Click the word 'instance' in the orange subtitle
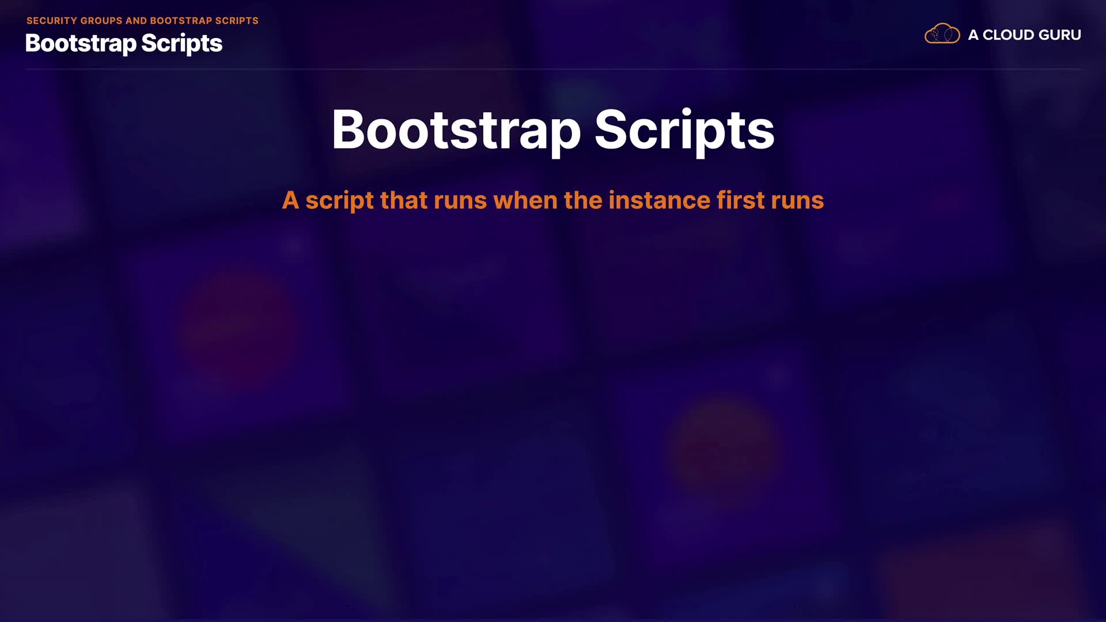1106x622 pixels. coord(659,200)
